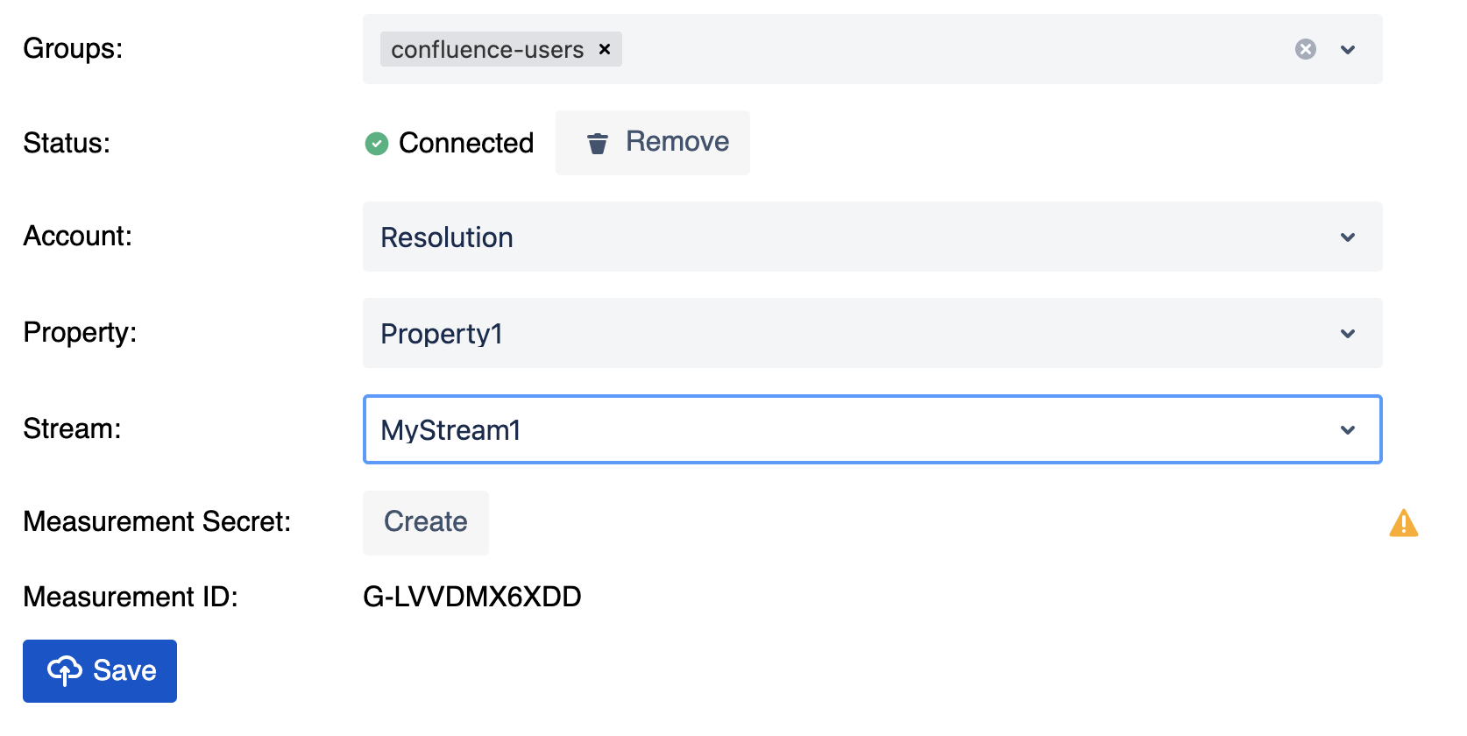Click the Remove button's text label
Screen dimensions: 1467x736
tap(677, 142)
